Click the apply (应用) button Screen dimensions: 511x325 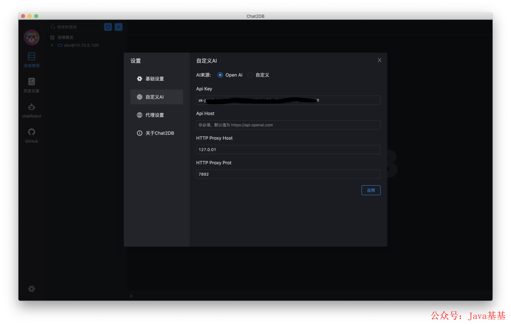click(371, 190)
